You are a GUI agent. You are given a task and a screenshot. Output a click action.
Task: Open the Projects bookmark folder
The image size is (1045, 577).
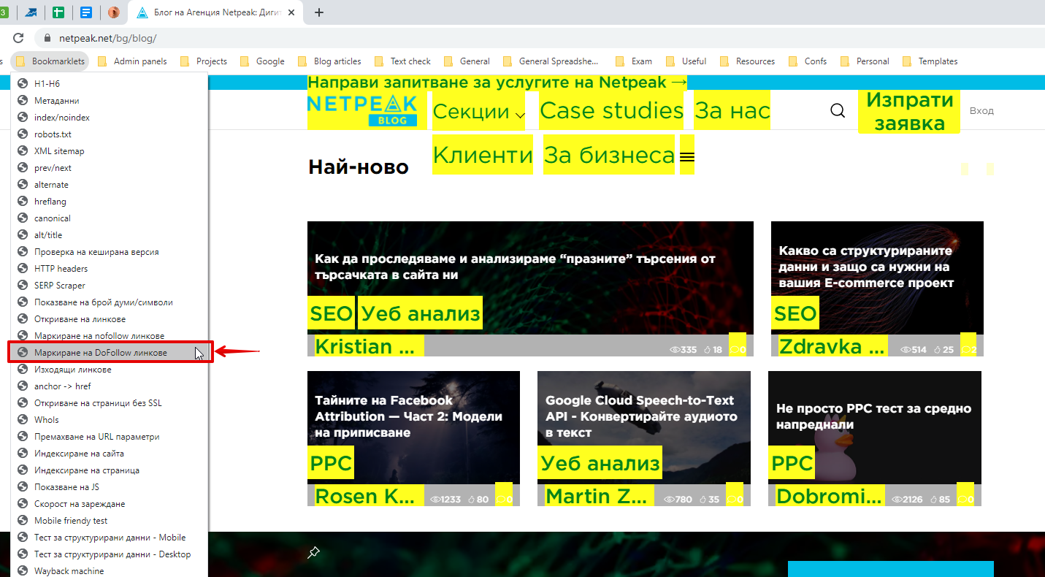point(203,61)
